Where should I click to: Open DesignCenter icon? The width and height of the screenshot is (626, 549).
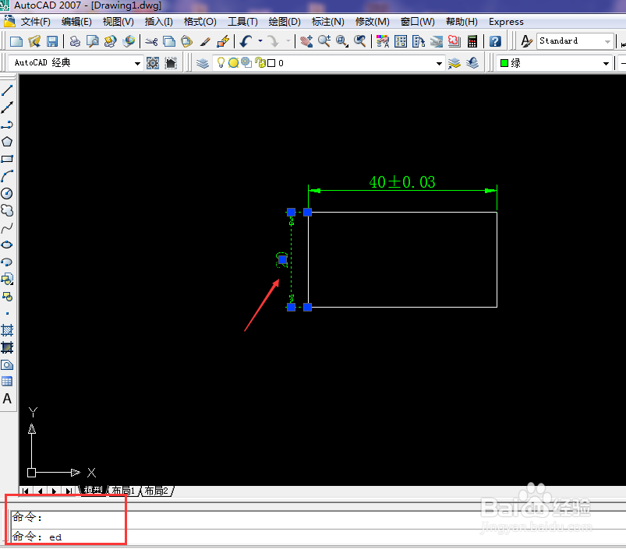(401, 41)
